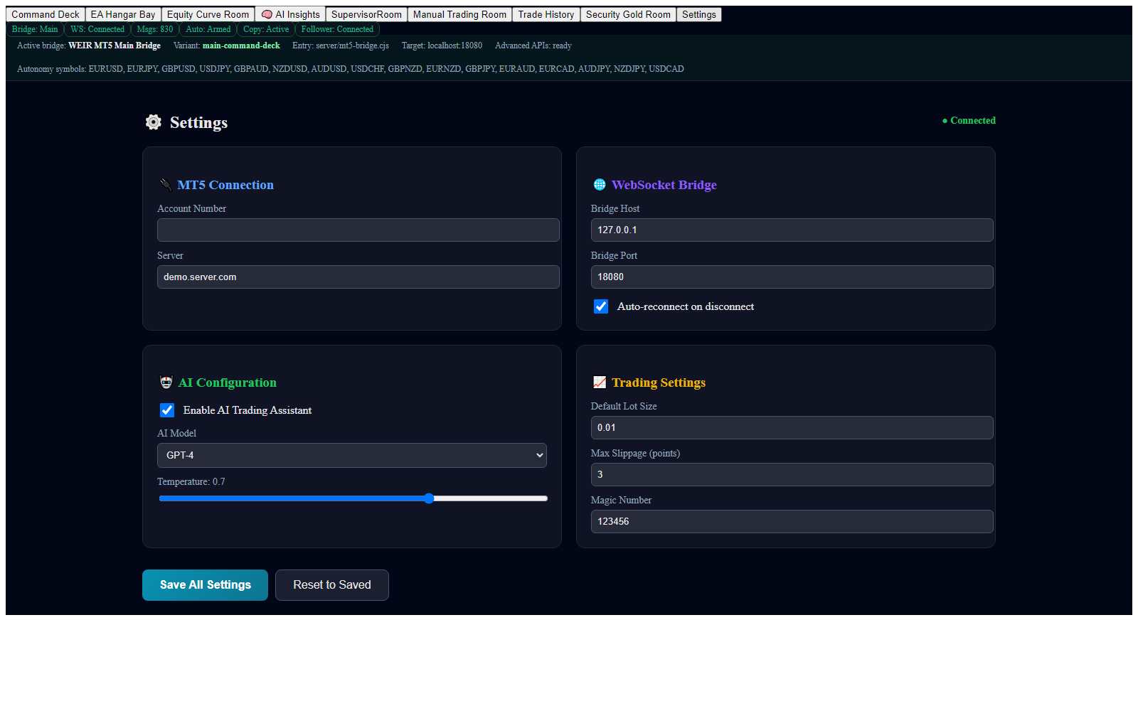Click the main-command-deck variant text
Screen dimensions: 1138x711
(x=241, y=46)
